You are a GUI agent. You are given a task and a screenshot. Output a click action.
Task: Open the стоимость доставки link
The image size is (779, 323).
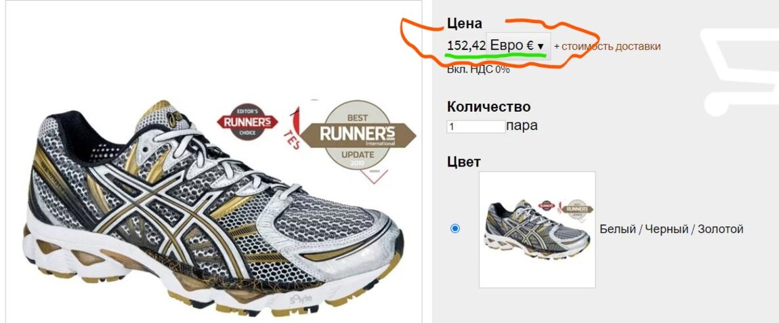[x=607, y=46]
